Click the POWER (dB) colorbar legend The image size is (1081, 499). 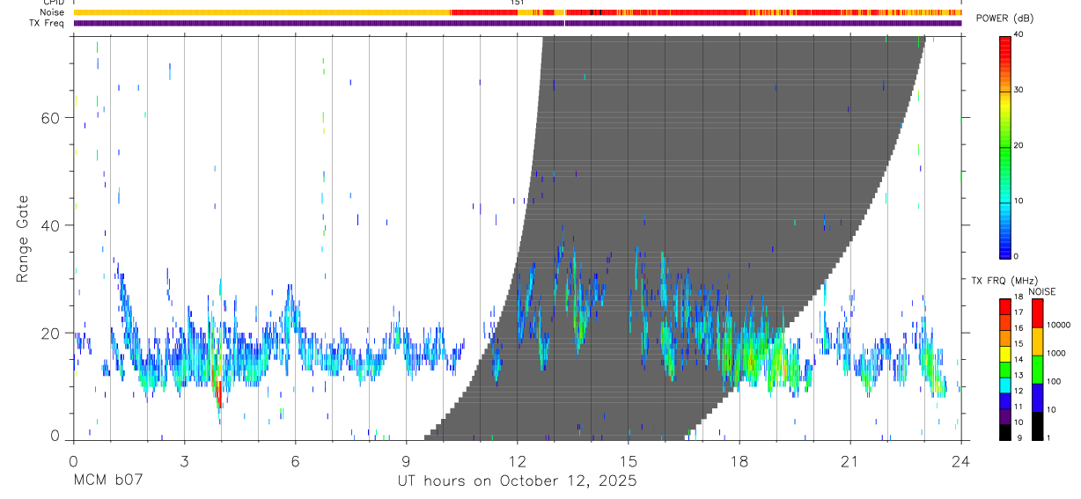1004,146
